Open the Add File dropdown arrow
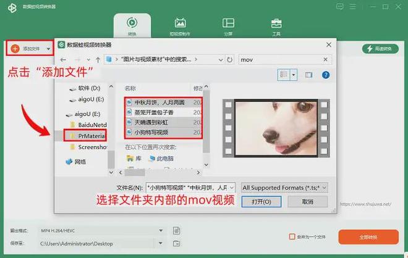408x258 pixels. pyautogui.click(x=48, y=49)
